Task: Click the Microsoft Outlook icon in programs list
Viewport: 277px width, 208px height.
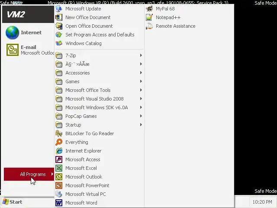Action: point(59,177)
